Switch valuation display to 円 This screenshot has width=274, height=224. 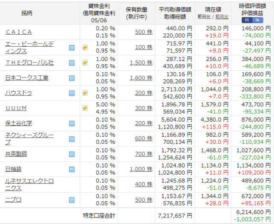[247, 20]
